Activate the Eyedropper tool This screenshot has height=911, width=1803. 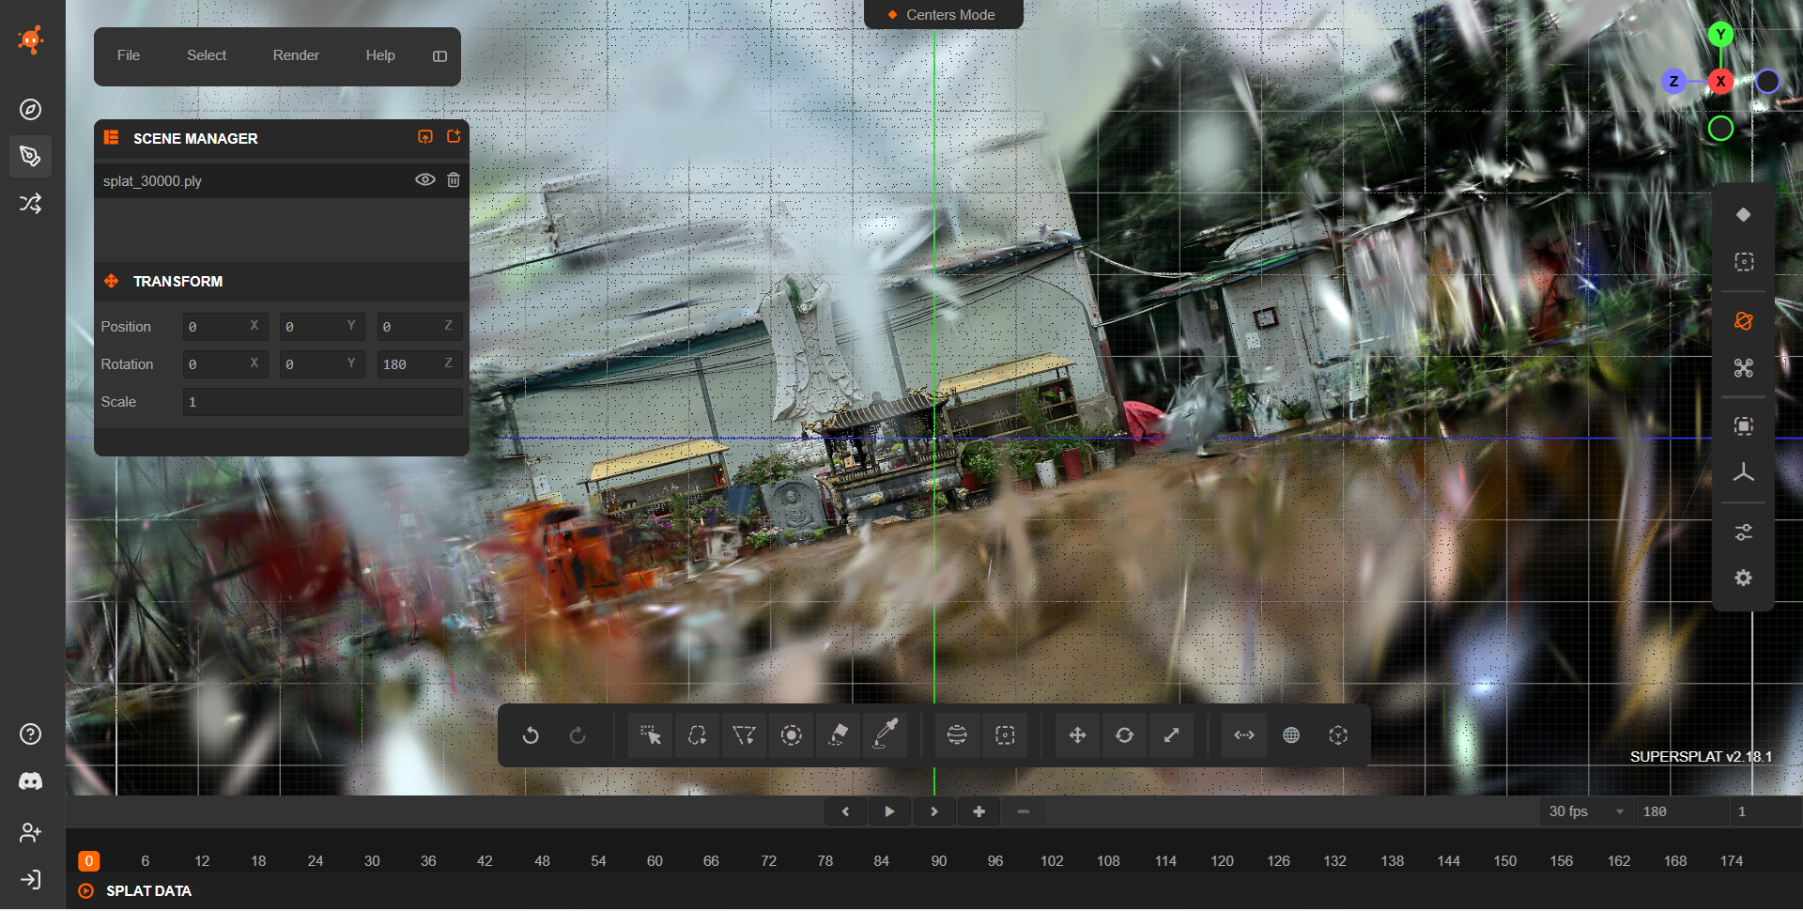coord(886,735)
